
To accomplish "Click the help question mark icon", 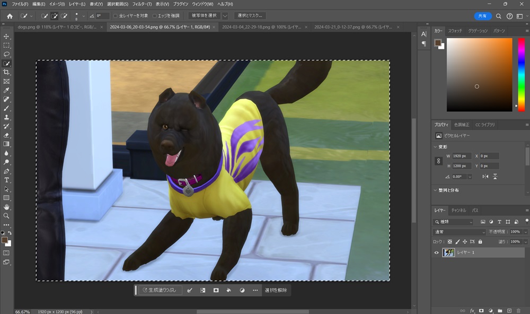I will (x=509, y=16).
